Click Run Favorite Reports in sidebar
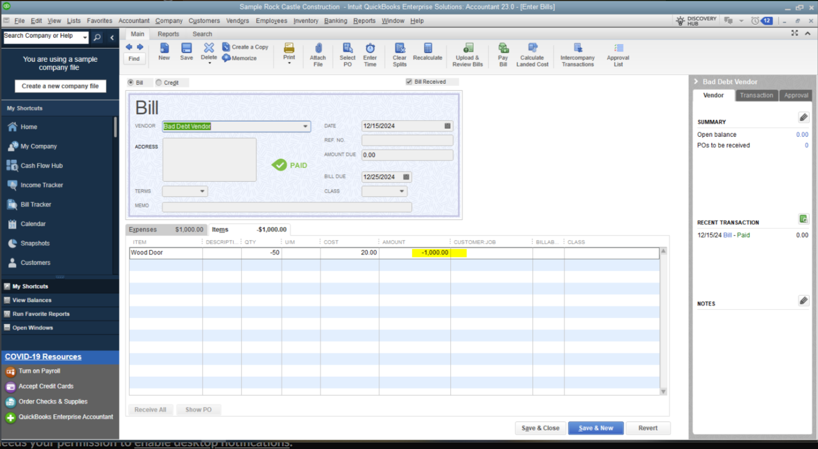Image resolution: width=818 pixels, height=449 pixels. pos(41,314)
